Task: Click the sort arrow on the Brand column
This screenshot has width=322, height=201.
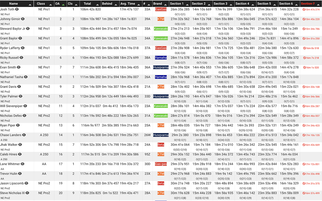Action: [x=165, y=5]
